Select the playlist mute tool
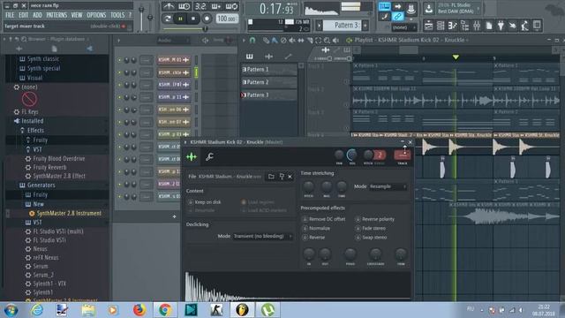This screenshot has width=565, height=318. coord(292,41)
